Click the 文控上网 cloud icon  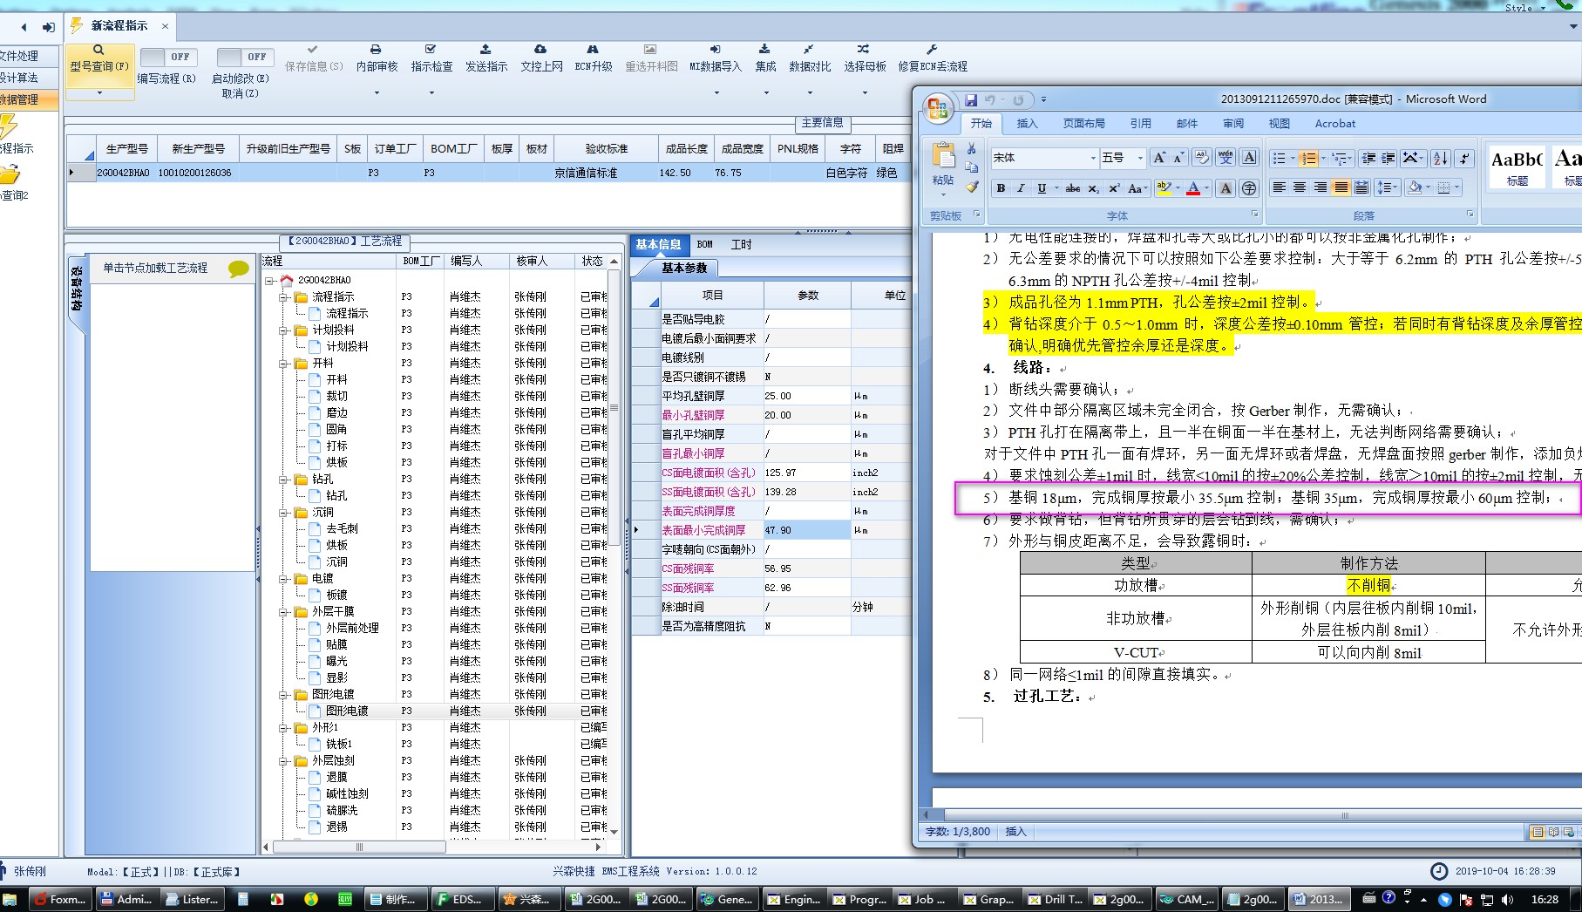[540, 50]
